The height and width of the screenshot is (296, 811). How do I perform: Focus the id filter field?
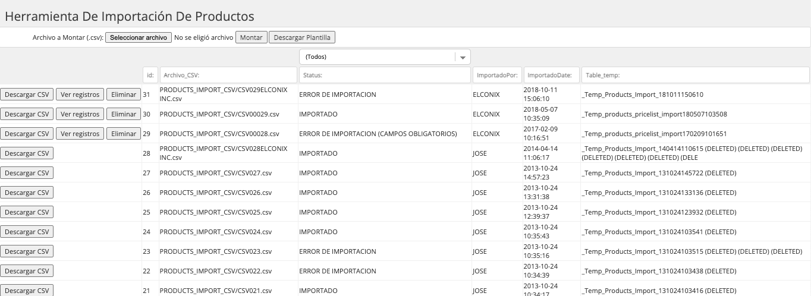pos(150,75)
